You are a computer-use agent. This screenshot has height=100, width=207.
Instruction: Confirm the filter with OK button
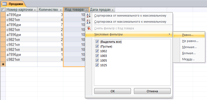point(113,91)
